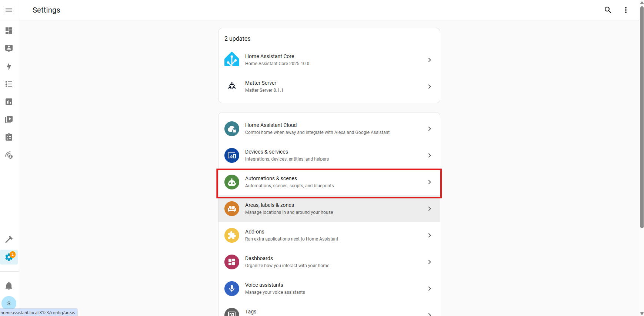Click the Home Assistant Cloud icon
644x316 pixels.
click(x=232, y=129)
